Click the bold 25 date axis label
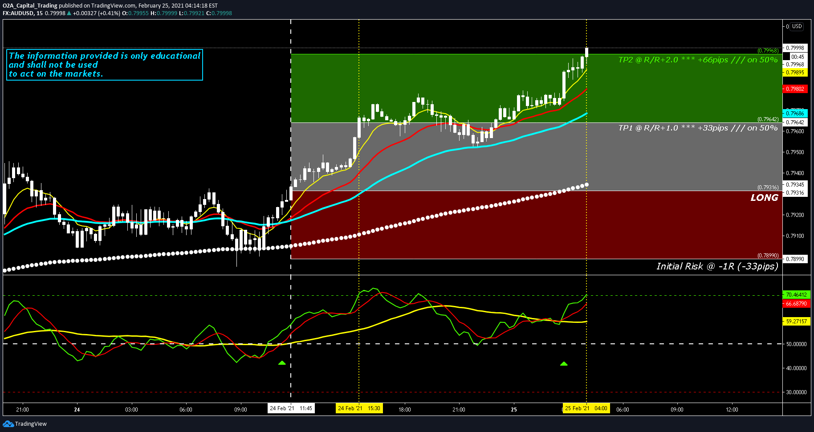Viewport: 814px width, 432px height. [x=514, y=410]
